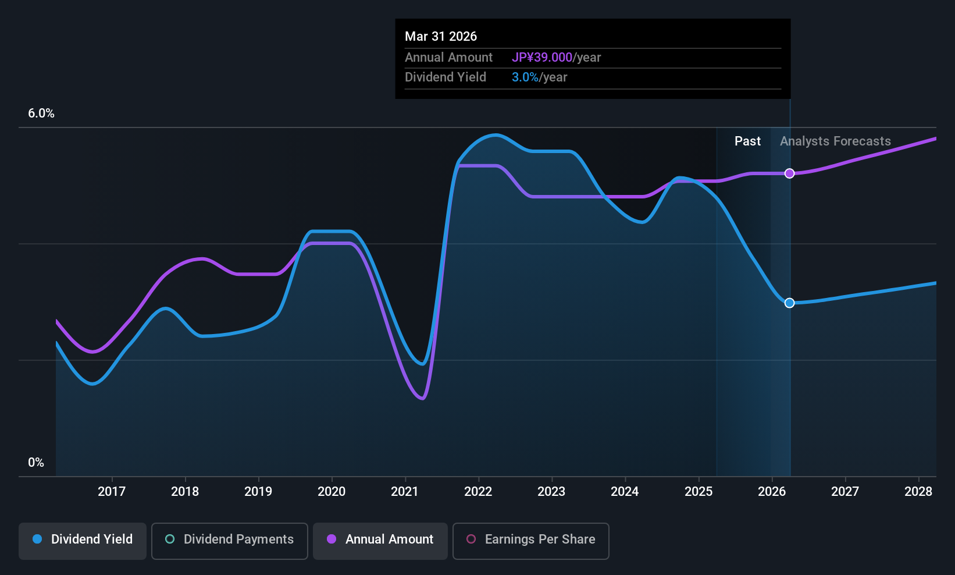This screenshot has height=575, width=955.
Task: Click the purple Annual Amount legend dot
Action: [x=332, y=539]
